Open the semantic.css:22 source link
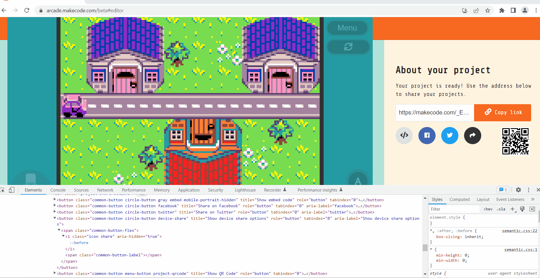The image size is (540, 278). tap(520, 231)
